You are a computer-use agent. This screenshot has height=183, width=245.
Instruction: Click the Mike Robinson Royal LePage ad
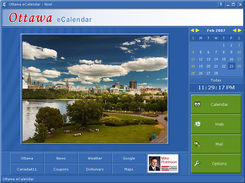(x=163, y=163)
